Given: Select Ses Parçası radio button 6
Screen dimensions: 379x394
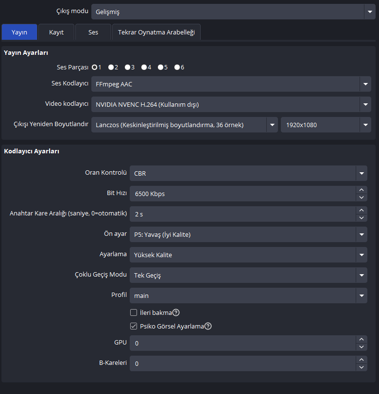Looking at the screenshot, I should point(177,67).
